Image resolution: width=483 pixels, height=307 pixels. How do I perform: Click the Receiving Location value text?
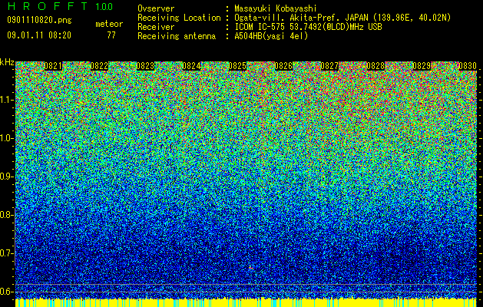point(342,18)
